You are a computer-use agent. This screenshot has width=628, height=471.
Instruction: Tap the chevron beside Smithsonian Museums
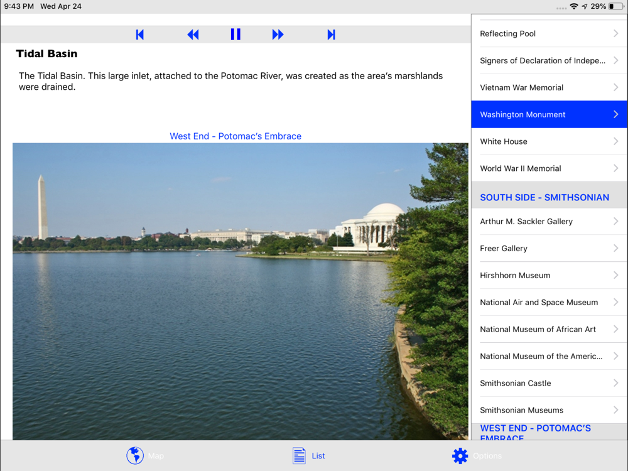coord(616,409)
